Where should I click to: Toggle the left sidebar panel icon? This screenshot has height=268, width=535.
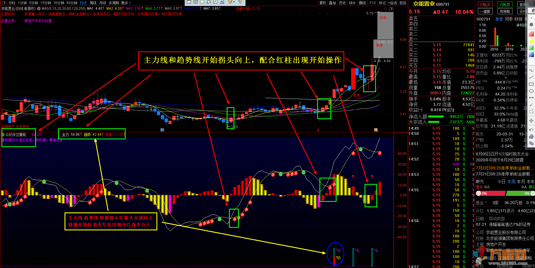(4, 3)
